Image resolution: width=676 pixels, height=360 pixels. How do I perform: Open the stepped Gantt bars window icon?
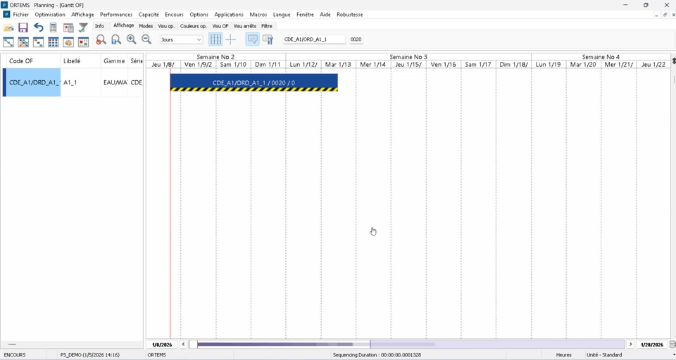pos(38,42)
